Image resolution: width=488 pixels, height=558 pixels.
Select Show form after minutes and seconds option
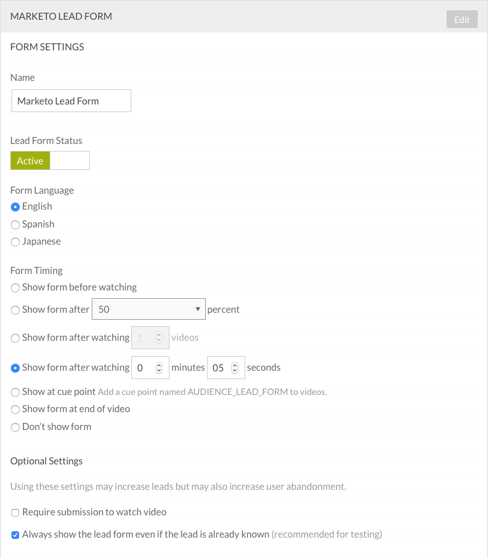point(15,368)
